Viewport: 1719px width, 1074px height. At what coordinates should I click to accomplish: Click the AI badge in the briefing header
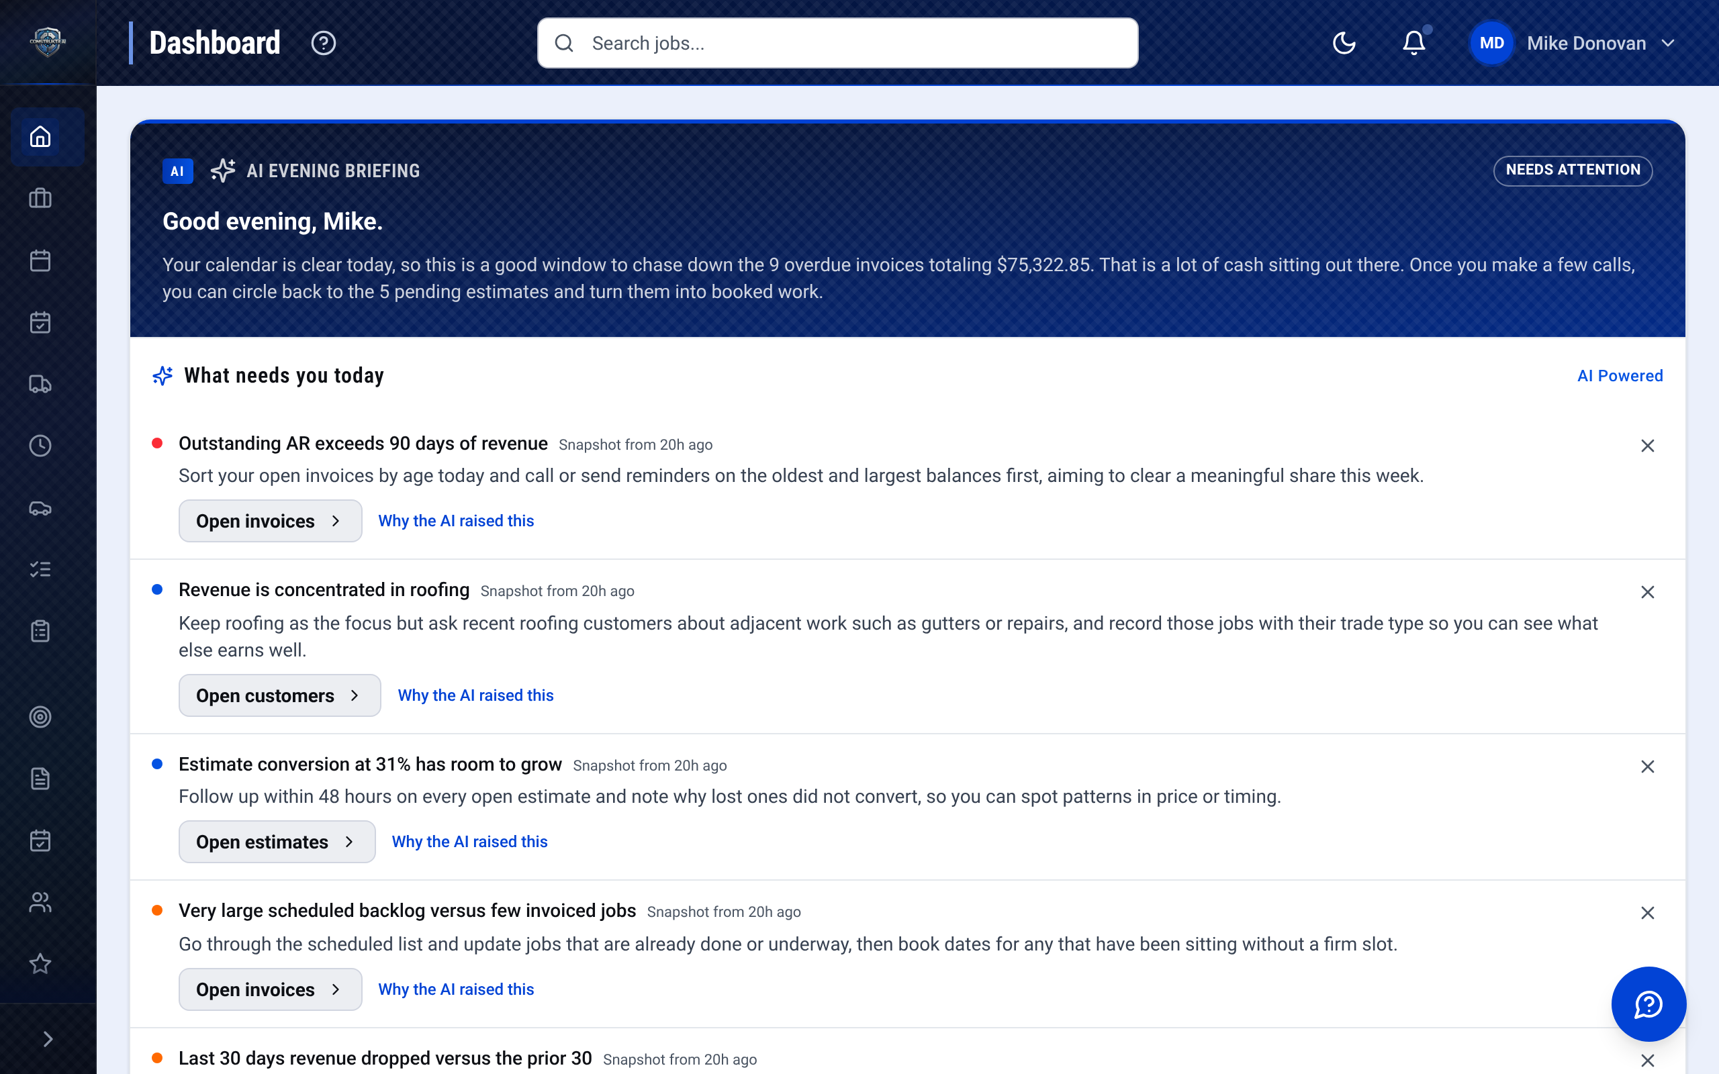pos(177,171)
